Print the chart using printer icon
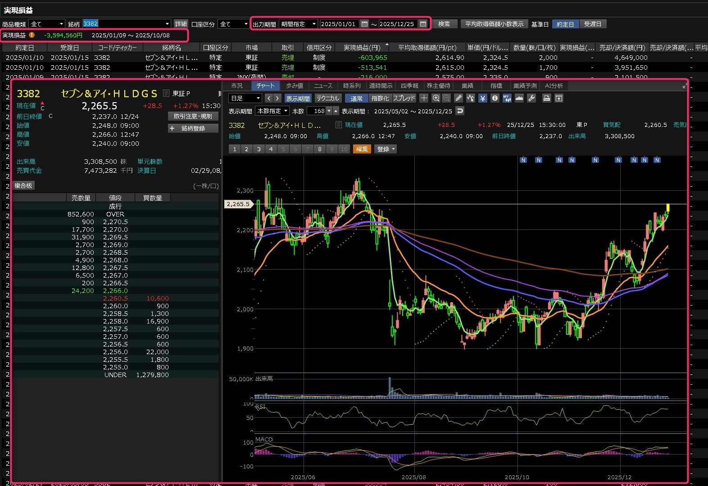 [x=546, y=98]
